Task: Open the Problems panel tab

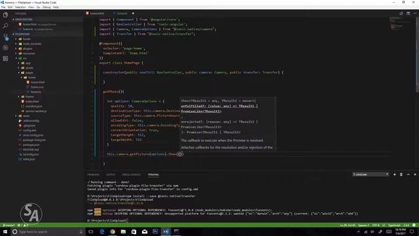Action: 93,174
